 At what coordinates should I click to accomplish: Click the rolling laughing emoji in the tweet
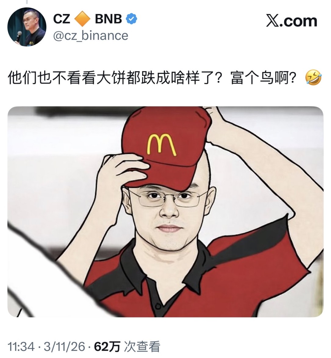point(313,78)
